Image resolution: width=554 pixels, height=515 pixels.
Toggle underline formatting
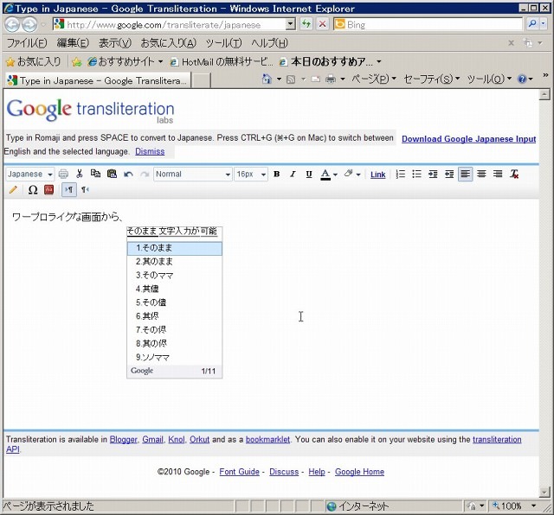click(309, 174)
